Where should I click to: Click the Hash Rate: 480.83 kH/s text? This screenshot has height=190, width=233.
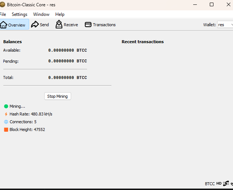[31, 114]
